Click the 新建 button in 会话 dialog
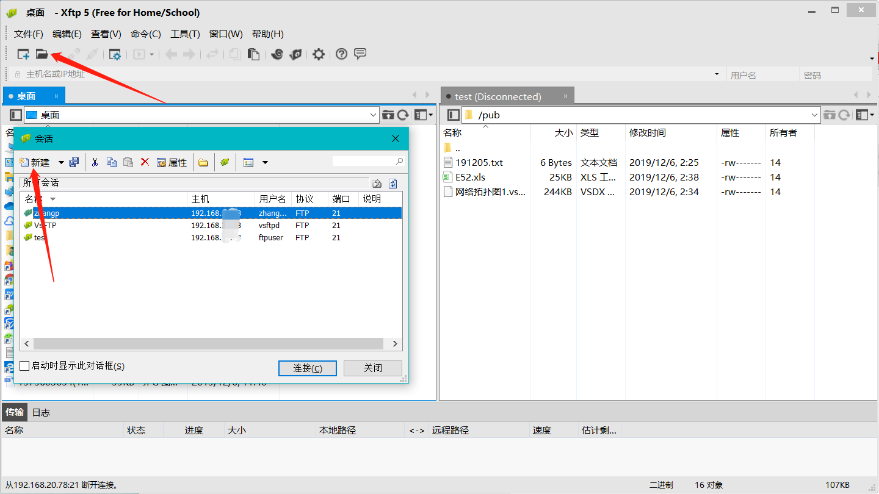 pyautogui.click(x=36, y=162)
